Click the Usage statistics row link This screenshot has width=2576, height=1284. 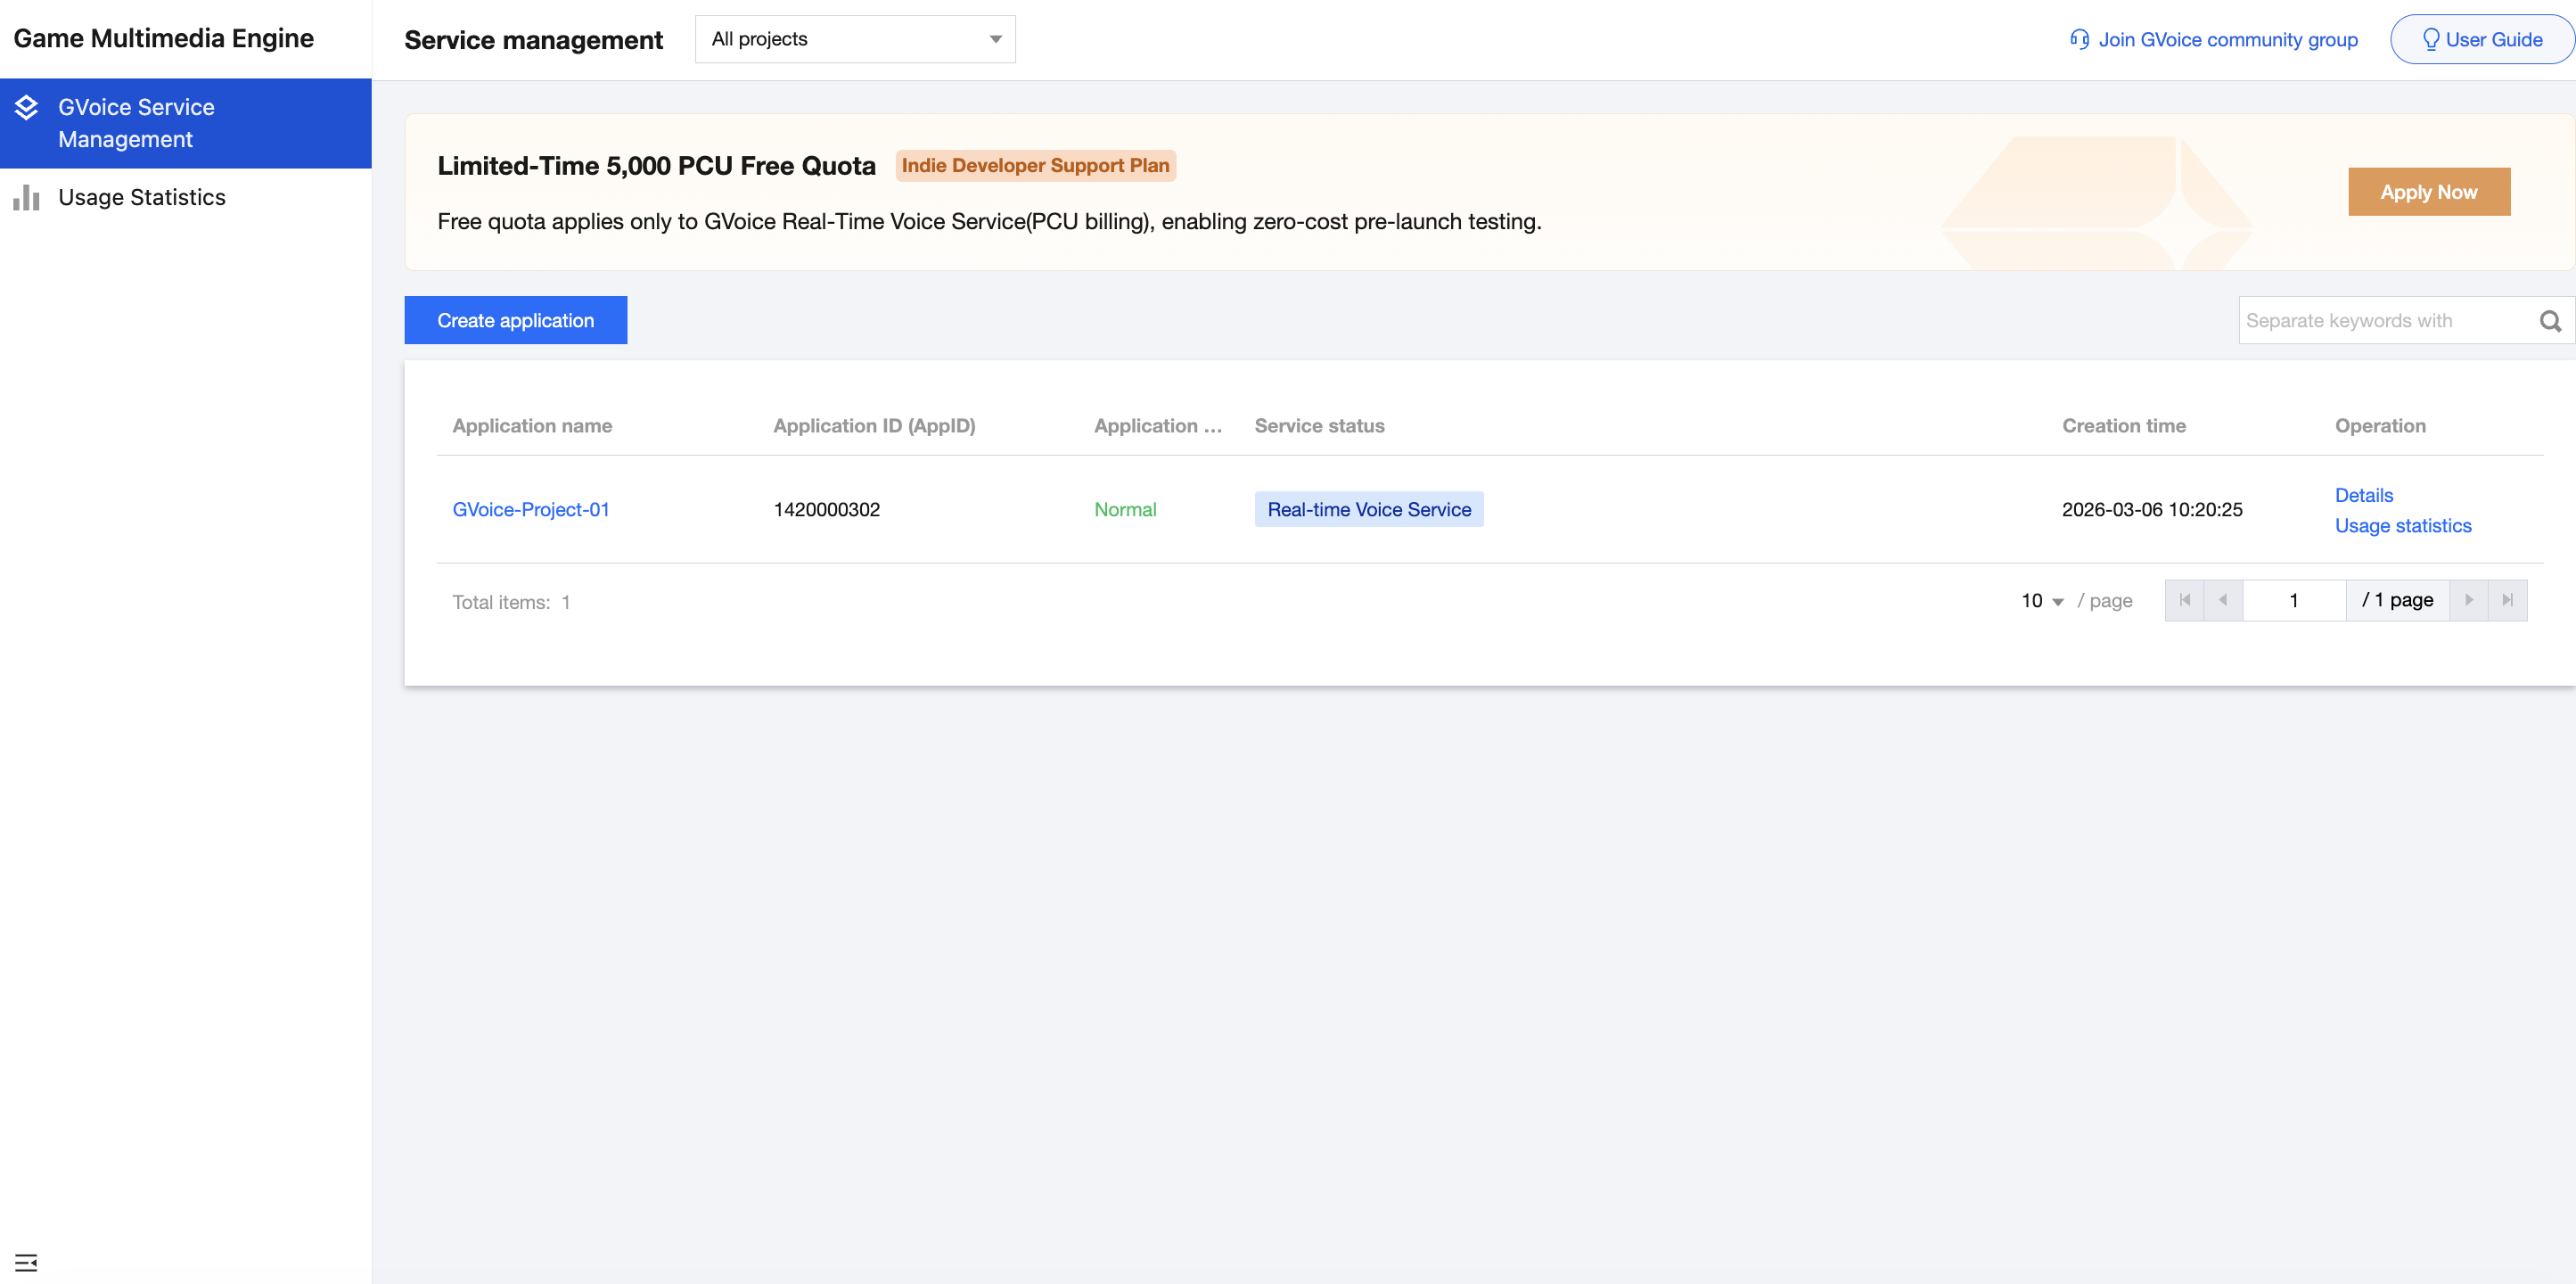point(2402,526)
